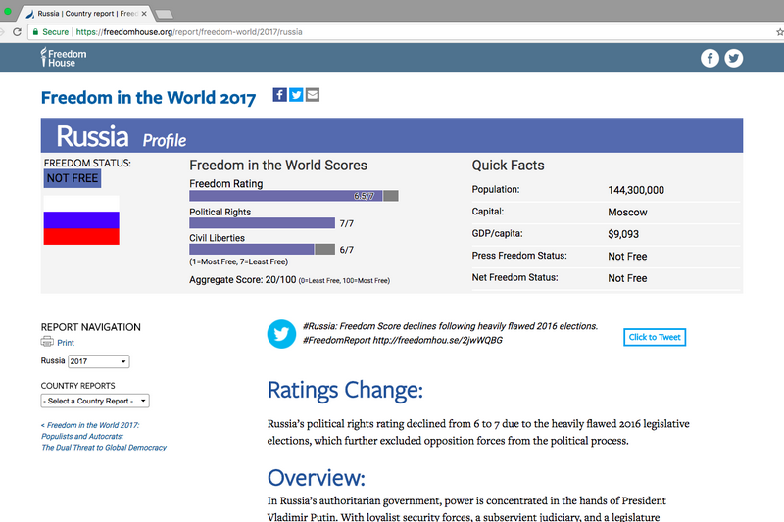Follow the Print link
784x522 pixels.
click(66, 343)
